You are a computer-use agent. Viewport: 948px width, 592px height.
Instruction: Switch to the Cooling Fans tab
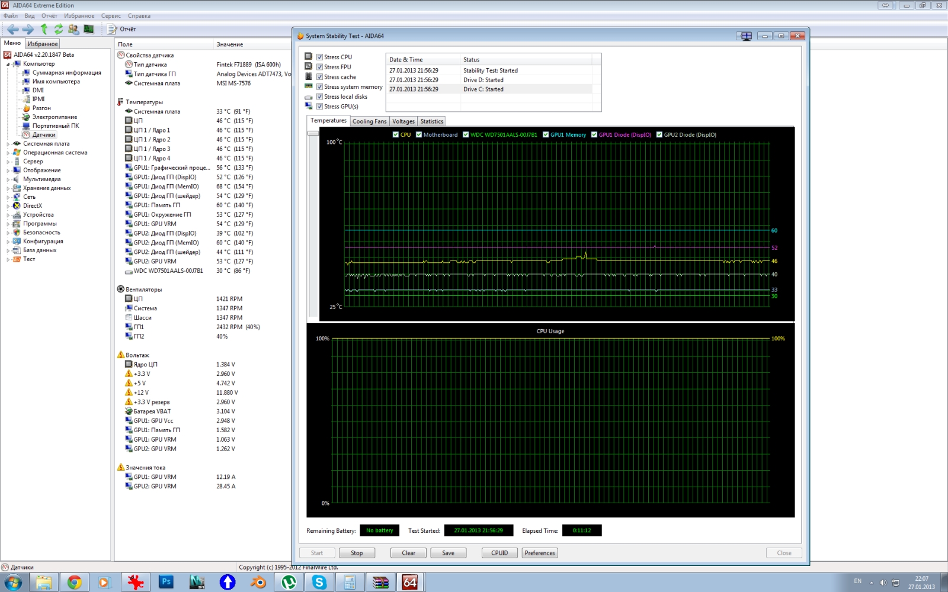click(x=369, y=121)
